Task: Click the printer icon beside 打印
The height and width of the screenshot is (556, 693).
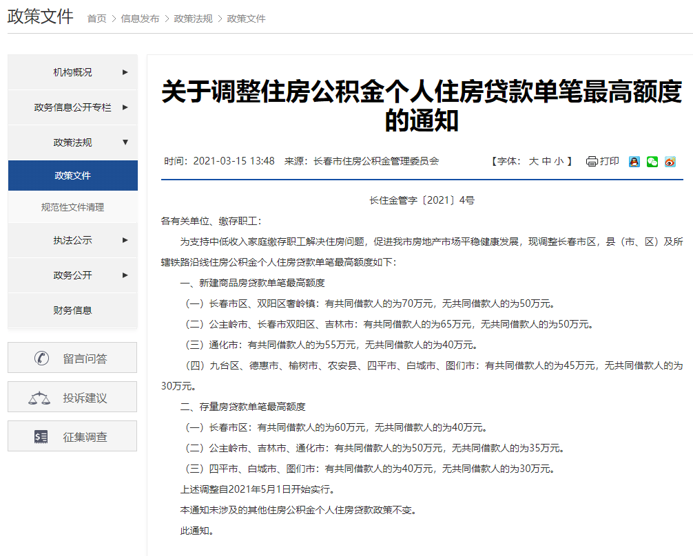Action: [592, 162]
